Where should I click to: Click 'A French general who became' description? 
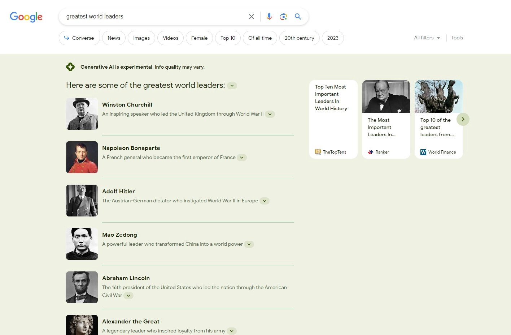tap(169, 157)
